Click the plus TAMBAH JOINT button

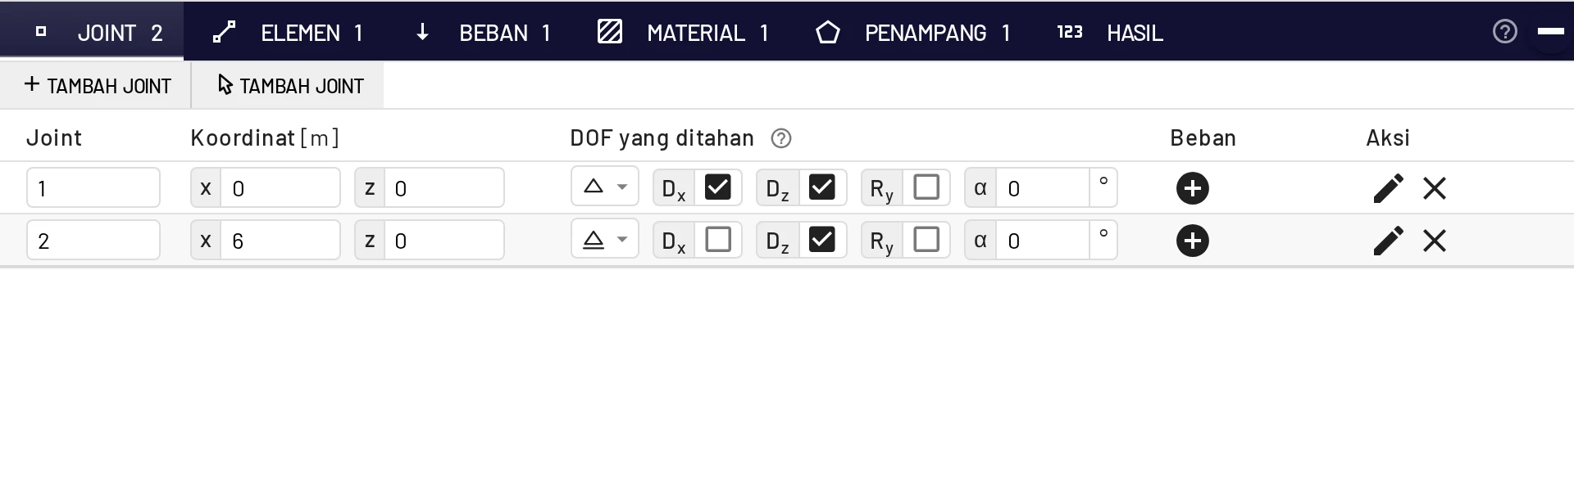pos(96,85)
